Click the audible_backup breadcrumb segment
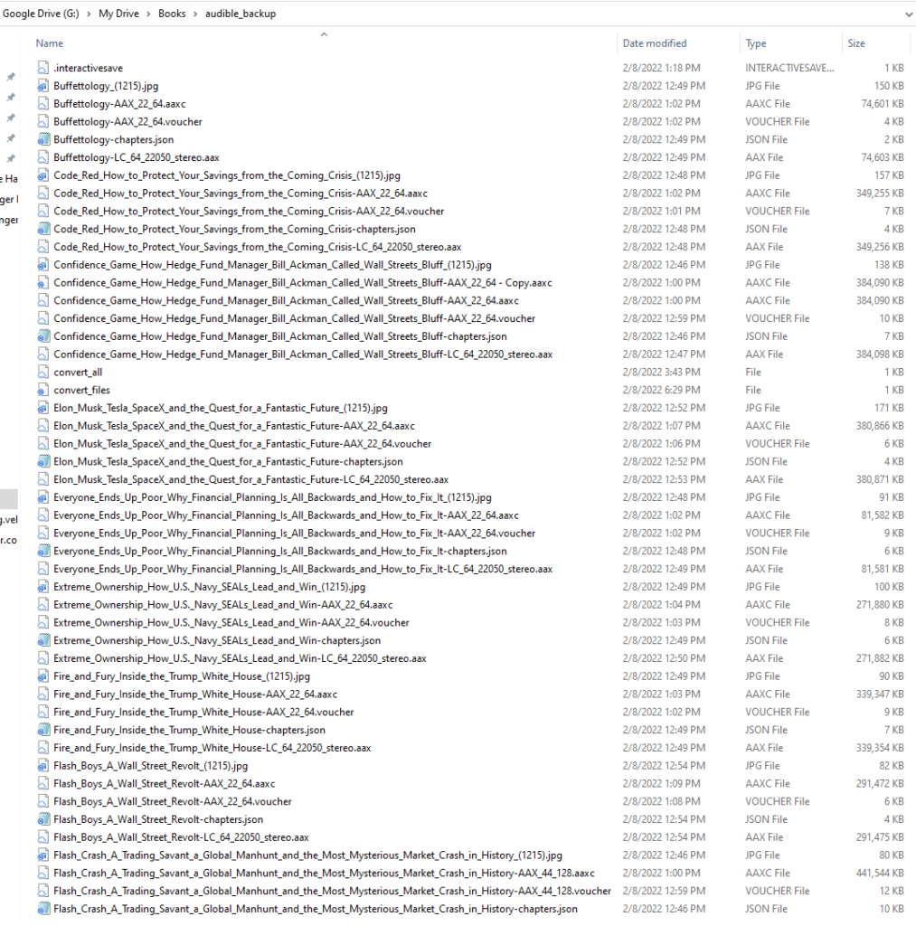Viewport: 916px width, 926px height. click(x=241, y=14)
